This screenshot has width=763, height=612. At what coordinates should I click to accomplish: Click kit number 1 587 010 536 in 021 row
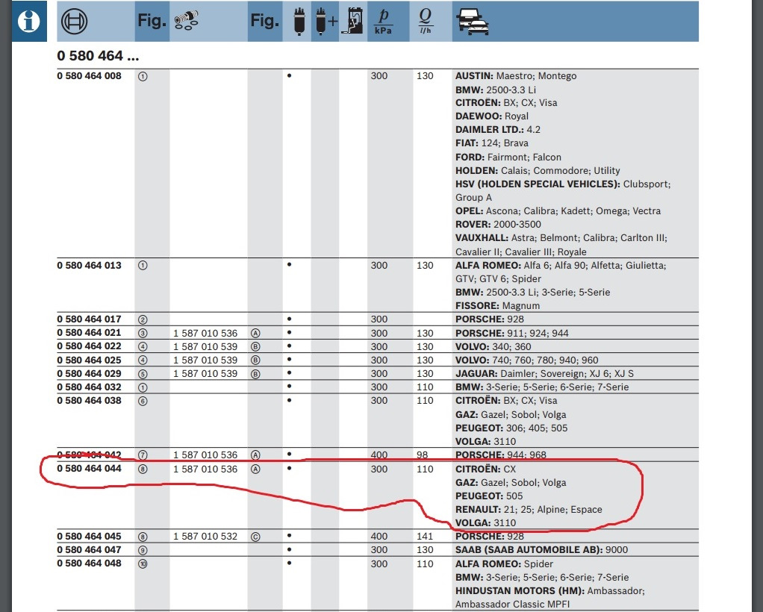pos(205,334)
